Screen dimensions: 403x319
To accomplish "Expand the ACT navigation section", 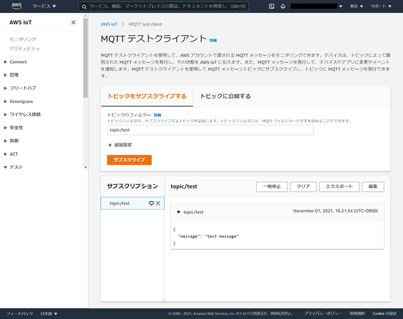I will coord(11,154).
